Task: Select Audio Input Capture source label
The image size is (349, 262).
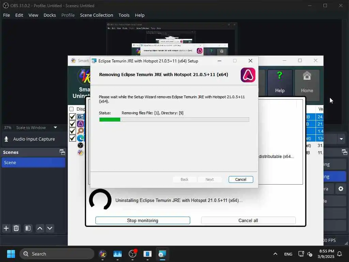Action: (34, 139)
